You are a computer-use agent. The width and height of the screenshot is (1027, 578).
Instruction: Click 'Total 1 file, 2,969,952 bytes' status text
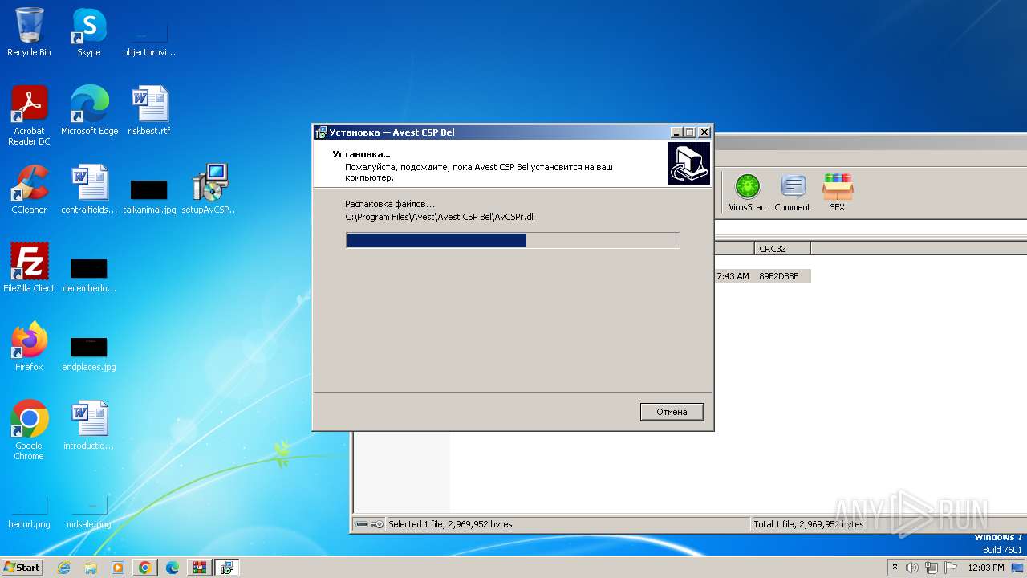click(809, 524)
